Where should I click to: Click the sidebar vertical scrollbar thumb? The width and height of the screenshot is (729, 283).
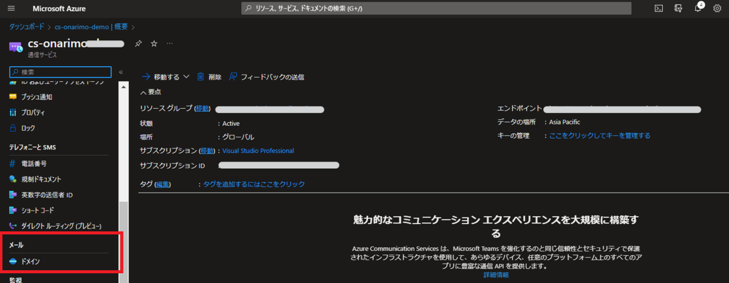123,242
